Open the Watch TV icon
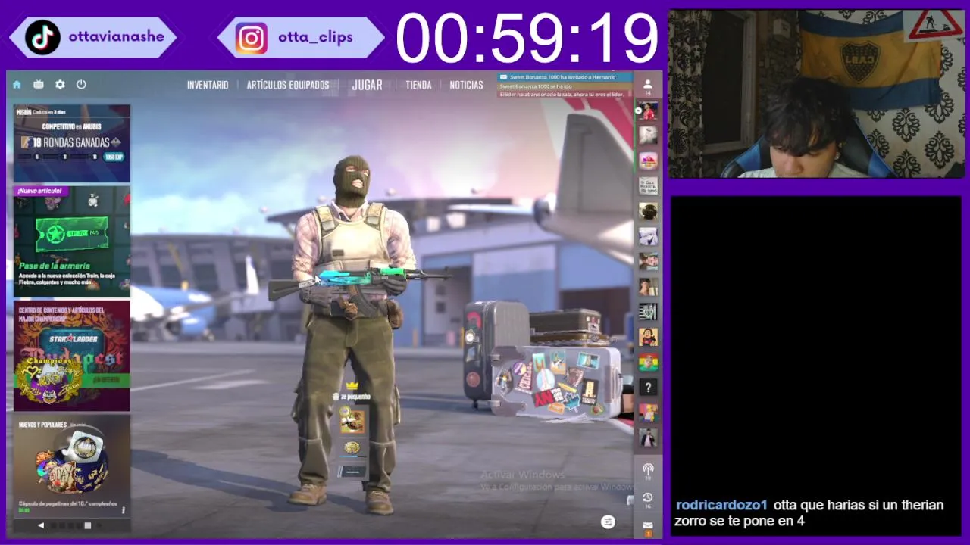970x545 pixels. coord(39,85)
